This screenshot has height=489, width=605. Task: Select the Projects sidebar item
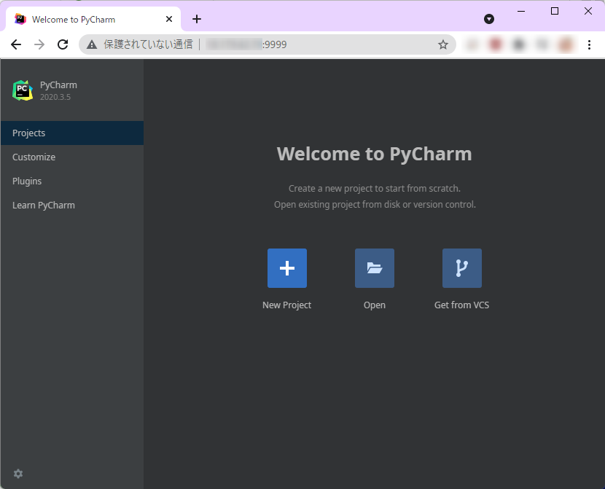(x=72, y=133)
